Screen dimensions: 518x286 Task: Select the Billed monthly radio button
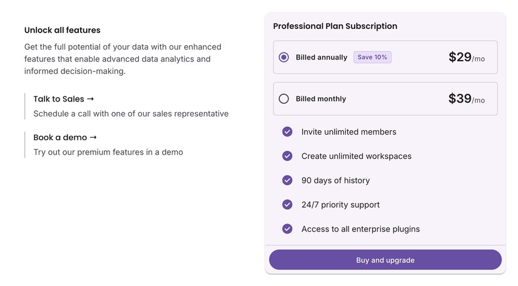click(284, 99)
